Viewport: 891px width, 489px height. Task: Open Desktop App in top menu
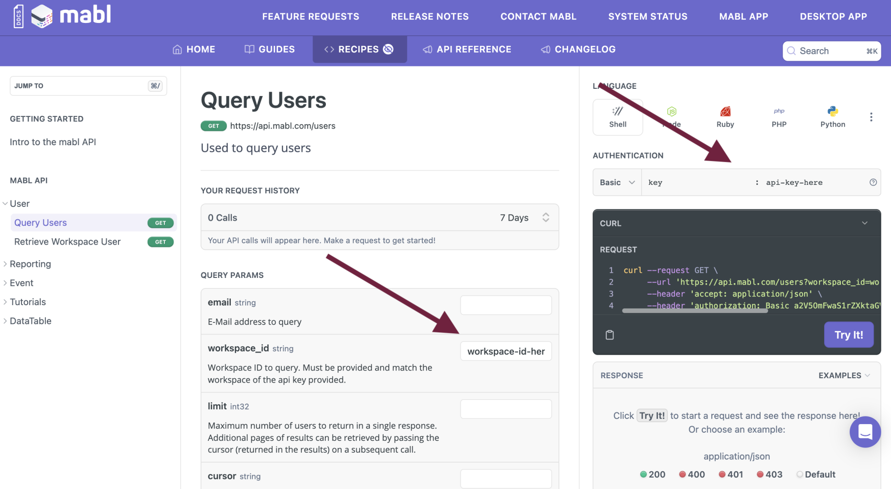tap(834, 16)
